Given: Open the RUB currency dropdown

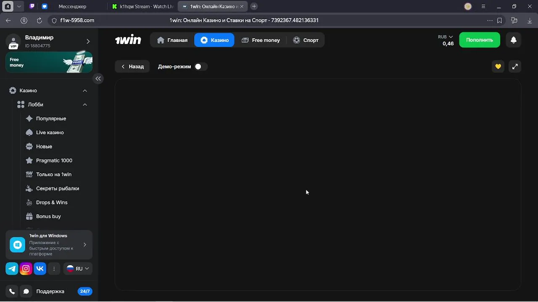Looking at the screenshot, I should 446,37.
